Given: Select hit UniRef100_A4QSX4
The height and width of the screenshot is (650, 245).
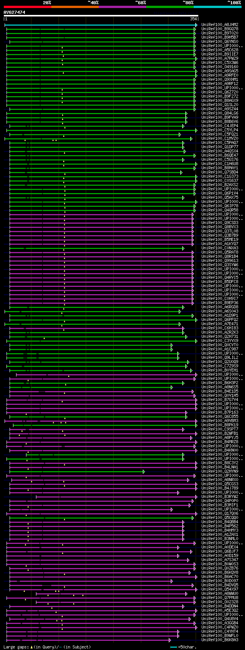Looking at the screenshot, I should point(220,151).
